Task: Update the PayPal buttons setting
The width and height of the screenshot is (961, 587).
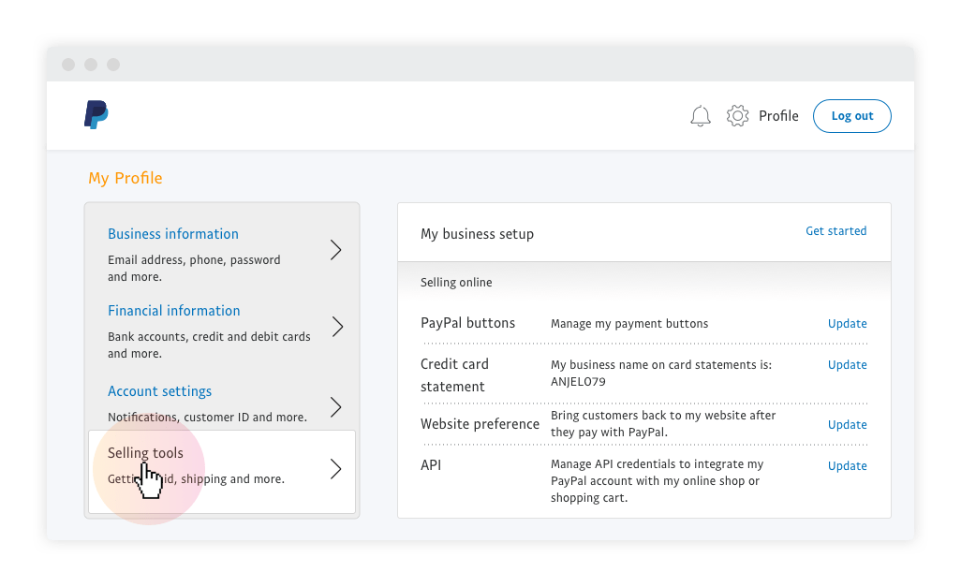Action: point(847,324)
